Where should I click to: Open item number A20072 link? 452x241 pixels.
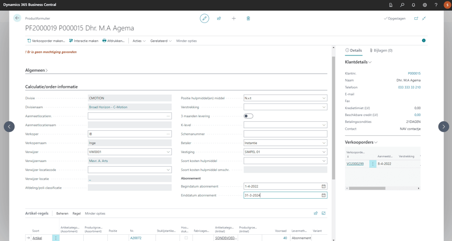[136, 238]
